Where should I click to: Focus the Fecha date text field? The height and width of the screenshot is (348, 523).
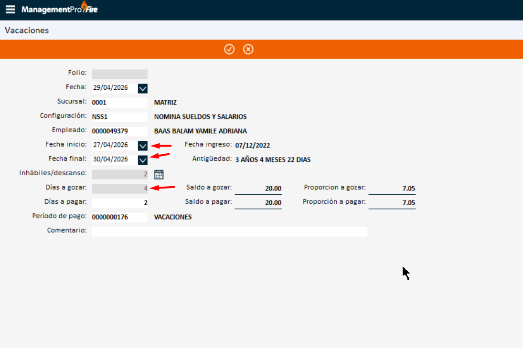(x=114, y=88)
